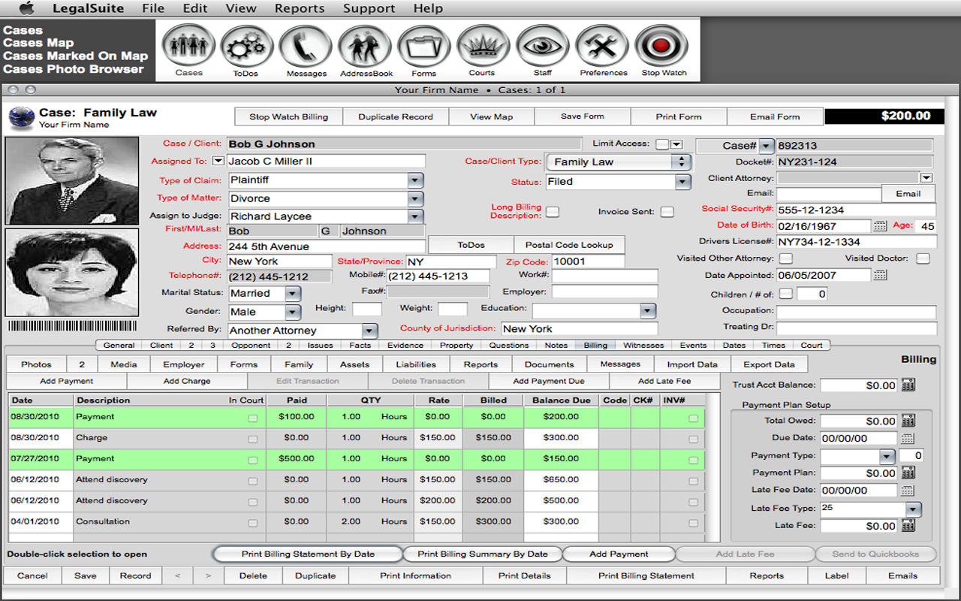Image resolution: width=961 pixels, height=601 pixels.
Task: Enable Long Billing Description checkbox
Action: (553, 212)
